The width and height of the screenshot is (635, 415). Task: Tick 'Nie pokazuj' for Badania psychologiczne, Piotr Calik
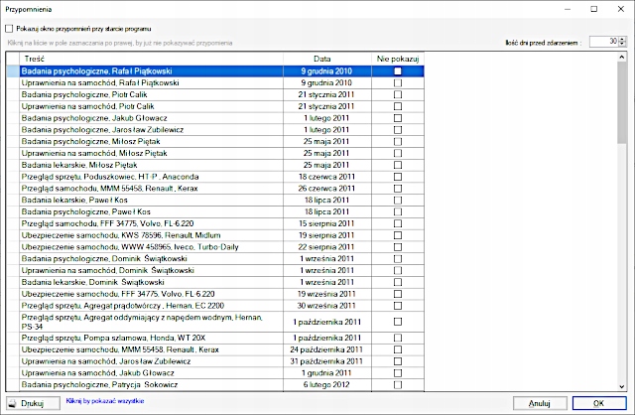point(398,95)
